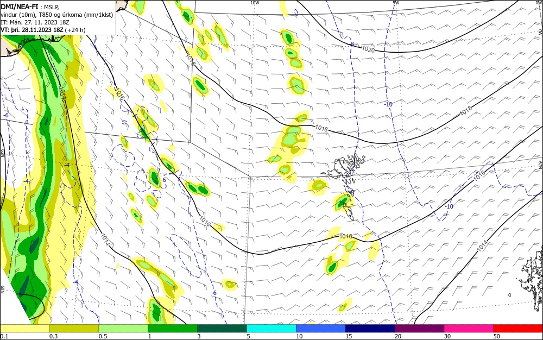
Task: Click the 1018 isobar label northwest of the Faroe Islands
Action: (x=321, y=129)
